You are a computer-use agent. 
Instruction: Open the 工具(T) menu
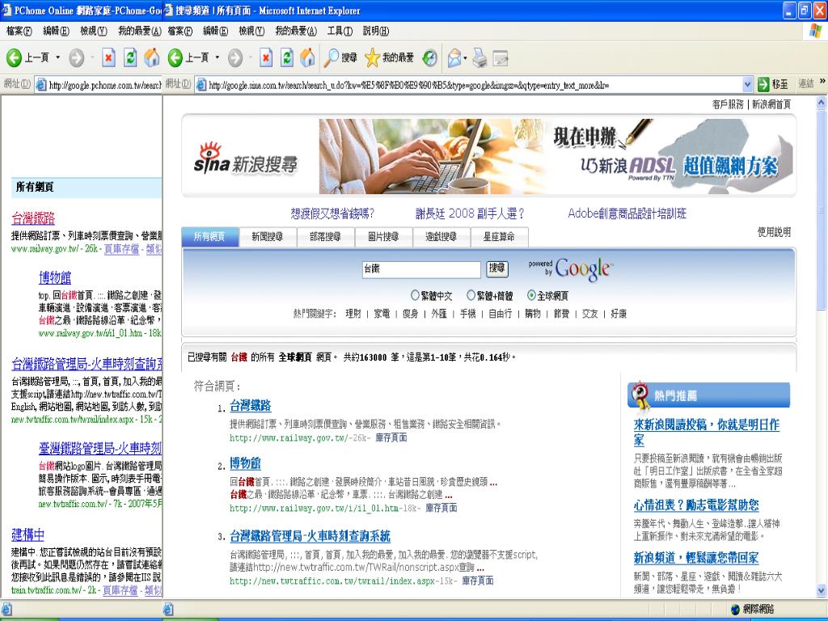[340, 32]
